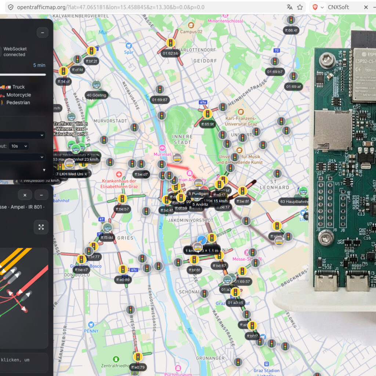Open the traffic light marker ff:66:4f

[291, 20]
